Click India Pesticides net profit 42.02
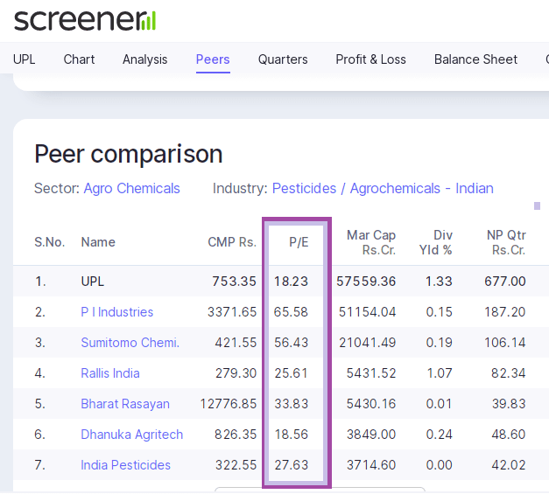549x494 pixels. 509,465
